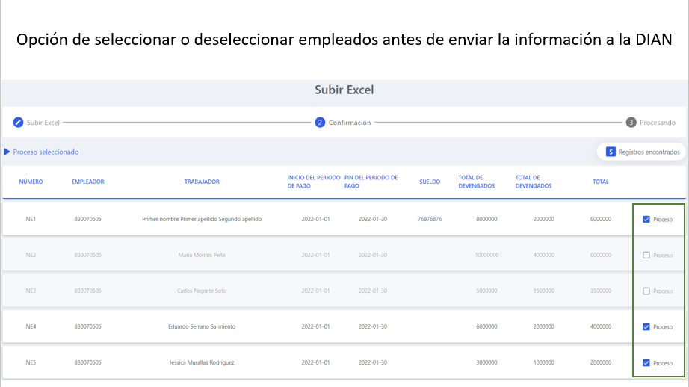Expand the Proceso seleccionado triangle

[7, 152]
